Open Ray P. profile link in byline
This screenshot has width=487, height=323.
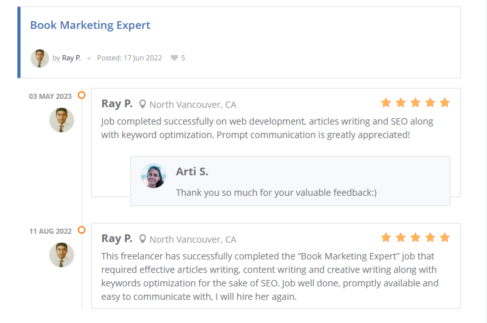(x=71, y=58)
